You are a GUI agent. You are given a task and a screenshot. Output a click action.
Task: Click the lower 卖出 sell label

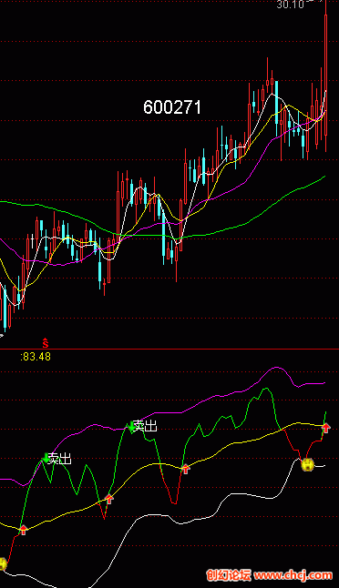(x=60, y=458)
